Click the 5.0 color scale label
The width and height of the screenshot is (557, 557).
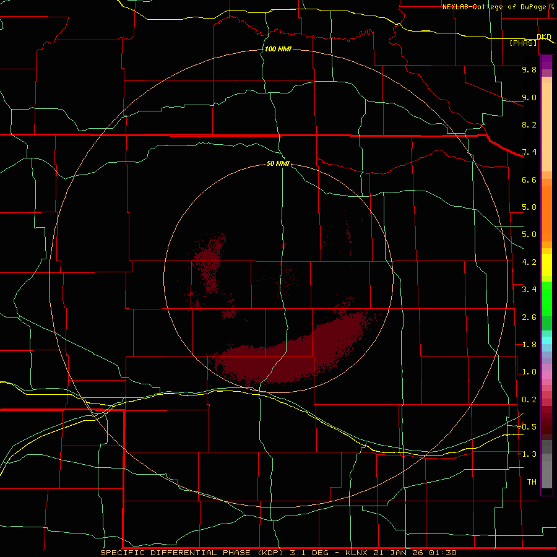(x=529, y=235)
